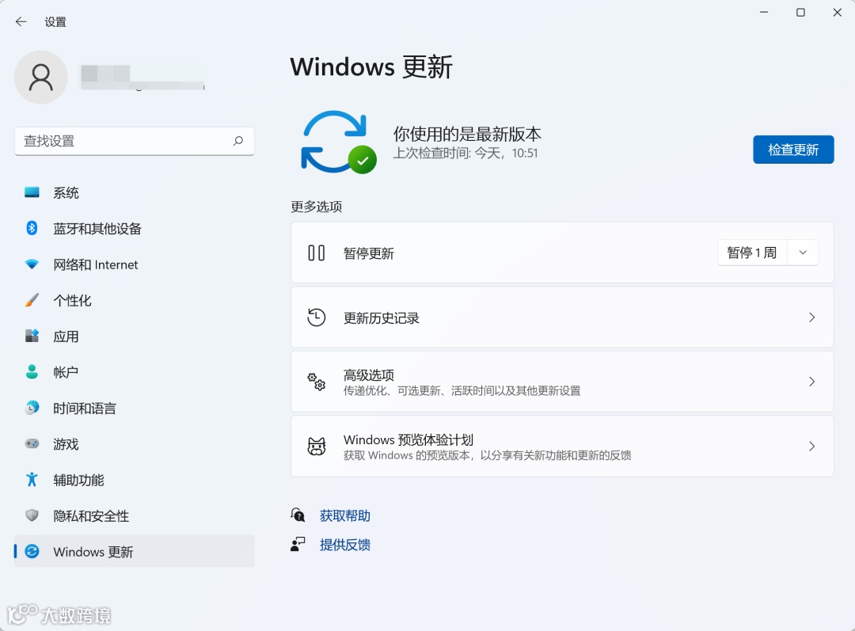
Task: Open 蓝牙和其他设备 settings
Action: (x=134, y=229)
